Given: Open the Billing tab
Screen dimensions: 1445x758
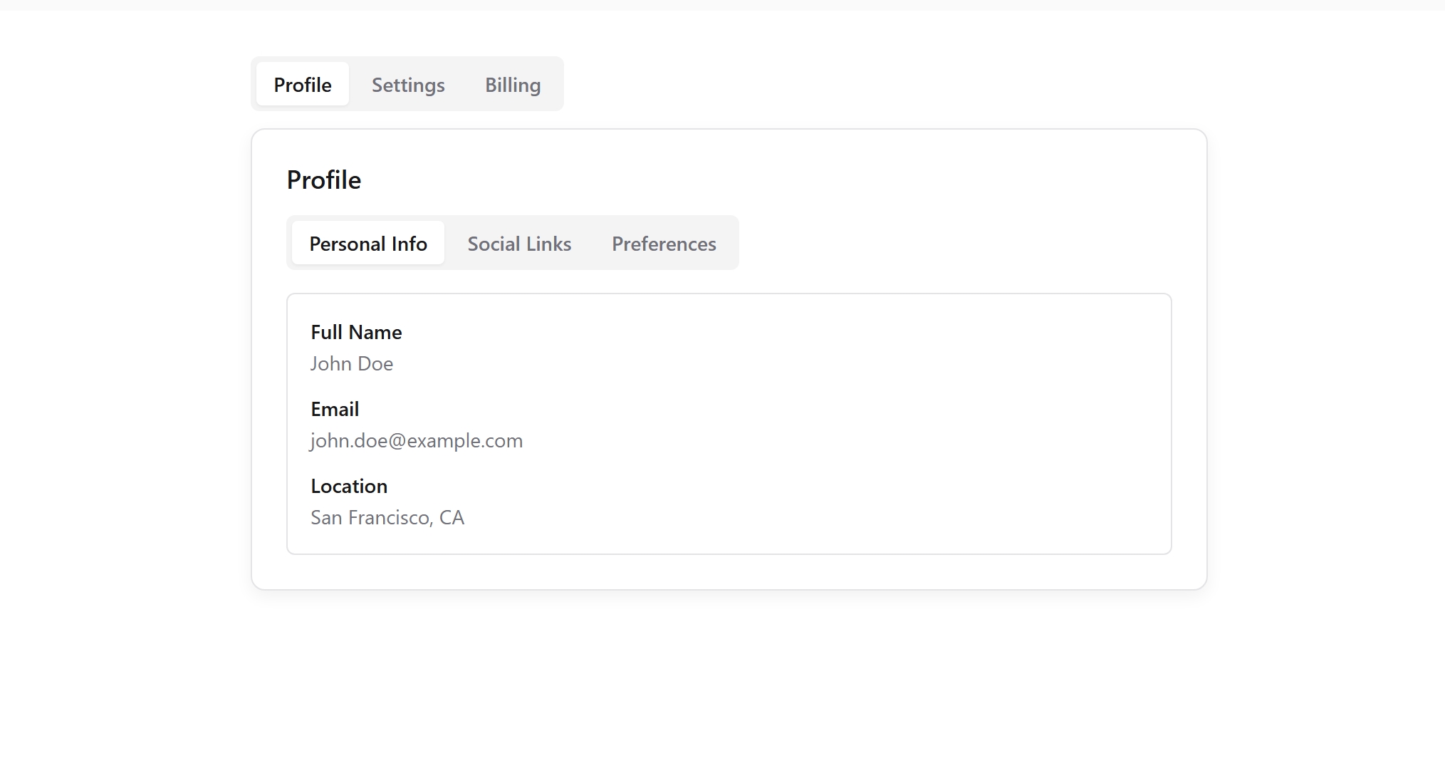Looking at the screenshot, I should coord(513,84).
